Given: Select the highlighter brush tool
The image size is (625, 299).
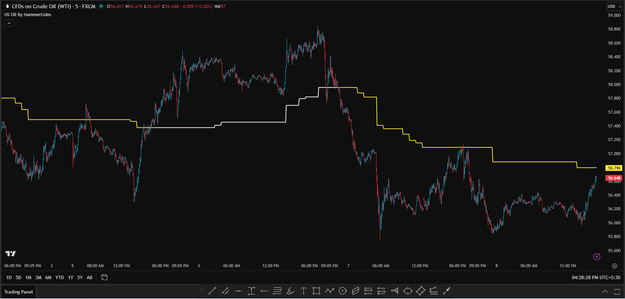Looking at the screenshot, I should coord(290,291).
